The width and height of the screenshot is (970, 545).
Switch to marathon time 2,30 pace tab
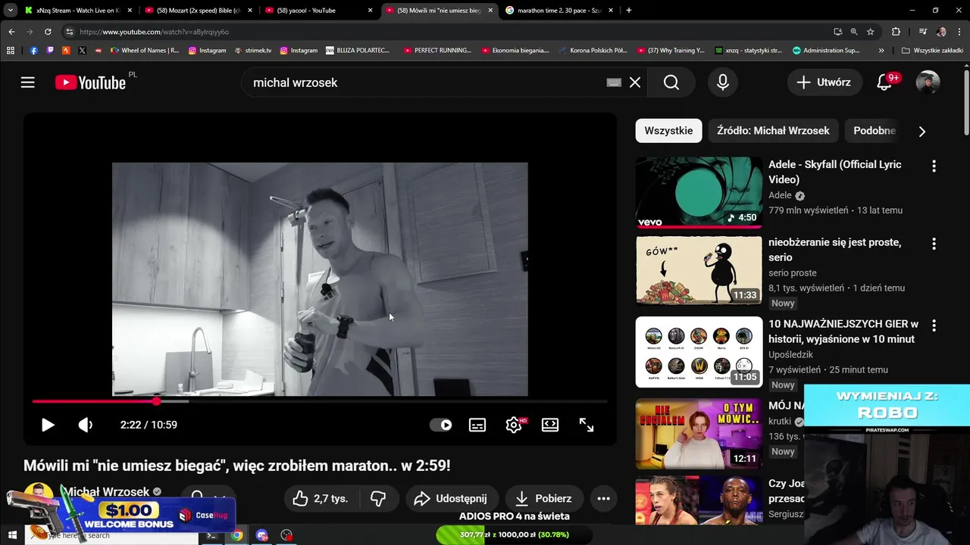point(559,11)
